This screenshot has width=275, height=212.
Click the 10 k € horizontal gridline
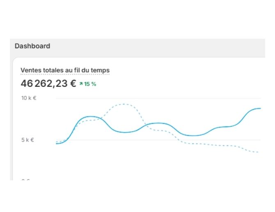(158, 98)
